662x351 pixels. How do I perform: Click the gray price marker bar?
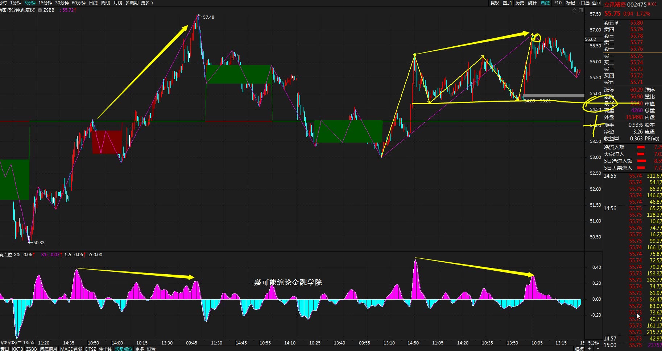point(554,96)
